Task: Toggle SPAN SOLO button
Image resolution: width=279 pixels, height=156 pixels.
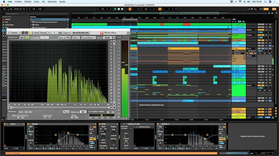Action: pyautogui.click(x=60, y=33)
